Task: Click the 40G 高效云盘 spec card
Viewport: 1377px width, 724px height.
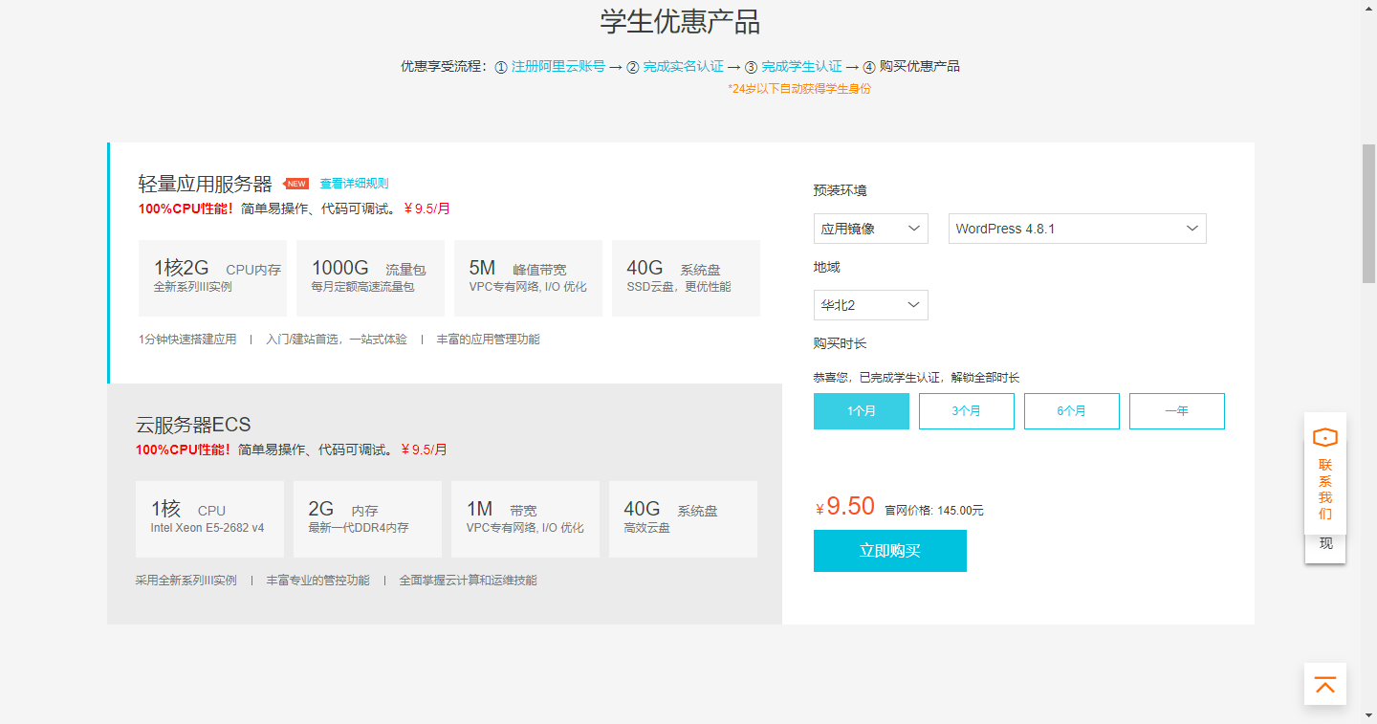Action: coord(683,519)
